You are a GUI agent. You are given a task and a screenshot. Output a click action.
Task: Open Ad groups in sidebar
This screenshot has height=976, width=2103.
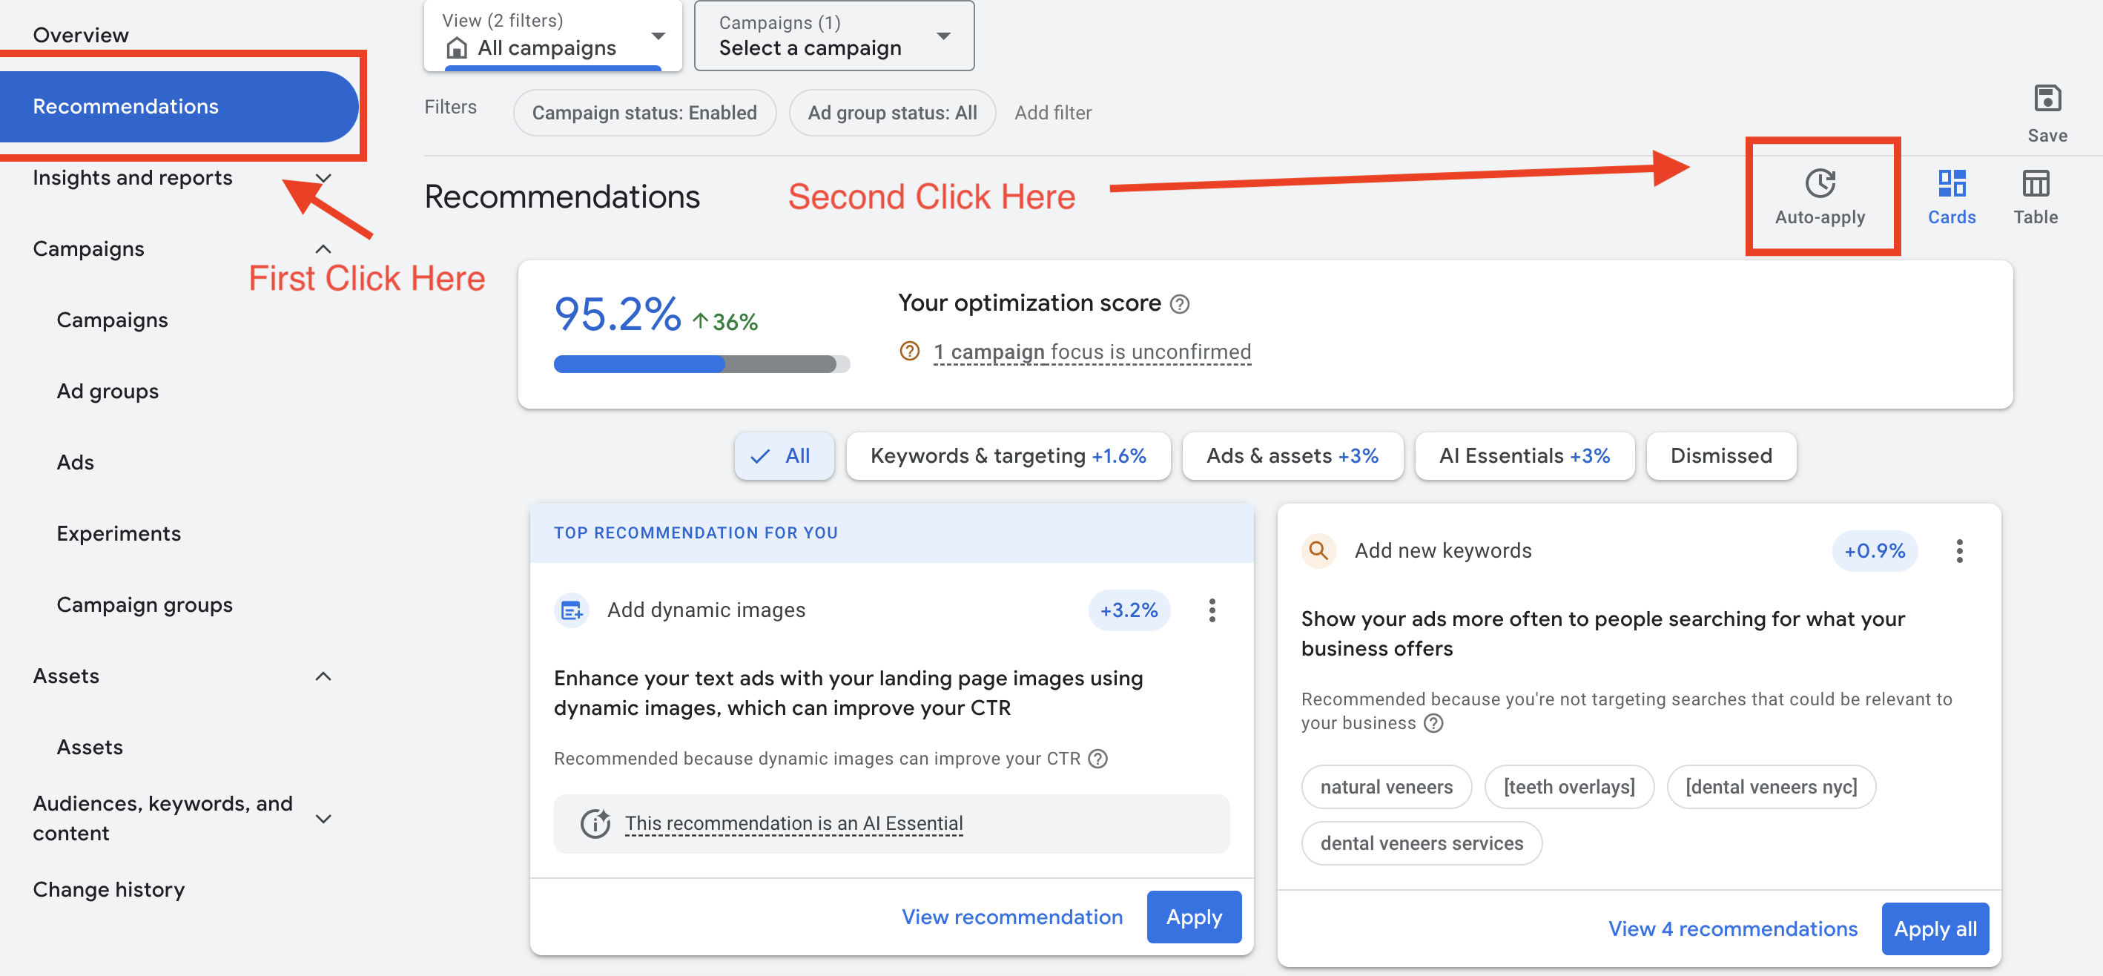[x=108, y=392]
